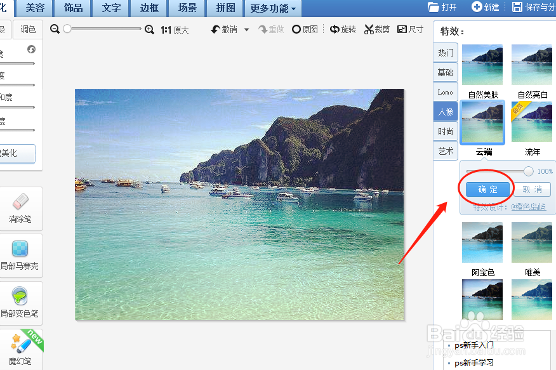Apply the 阿宝色 effect thumbnail
This screenshot has height=370, width=556.
[x=482, y=242]
